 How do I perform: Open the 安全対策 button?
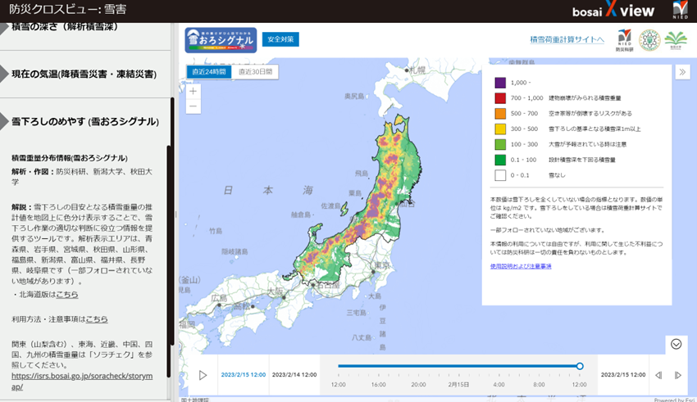pyautogui.click(x=280, y=39)
